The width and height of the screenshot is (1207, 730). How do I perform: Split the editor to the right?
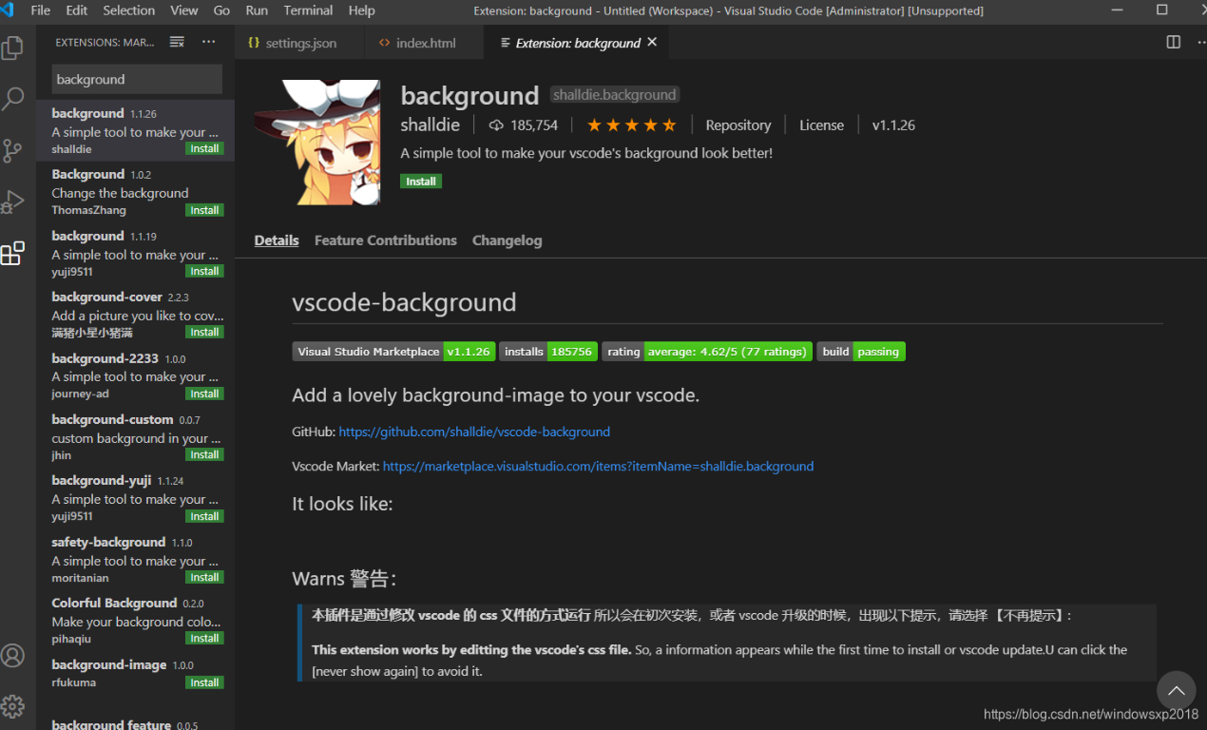[x=1174, y=42]
